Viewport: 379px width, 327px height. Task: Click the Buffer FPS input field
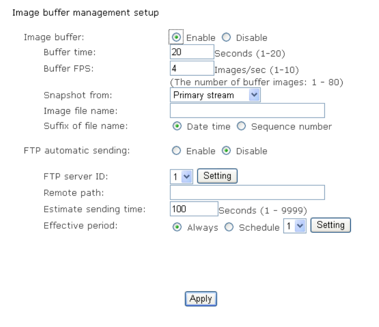click(x=191, y=68)
